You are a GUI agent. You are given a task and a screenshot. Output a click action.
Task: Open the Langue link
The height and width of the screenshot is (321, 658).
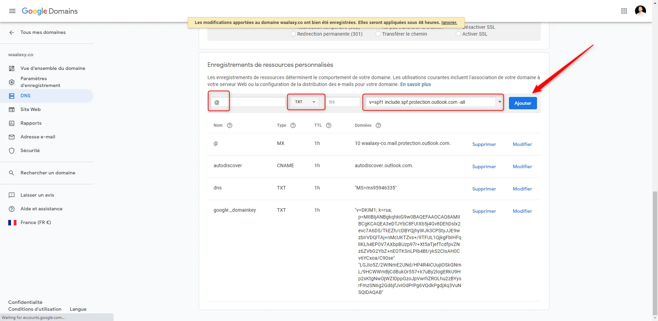[x=78, y=309]
